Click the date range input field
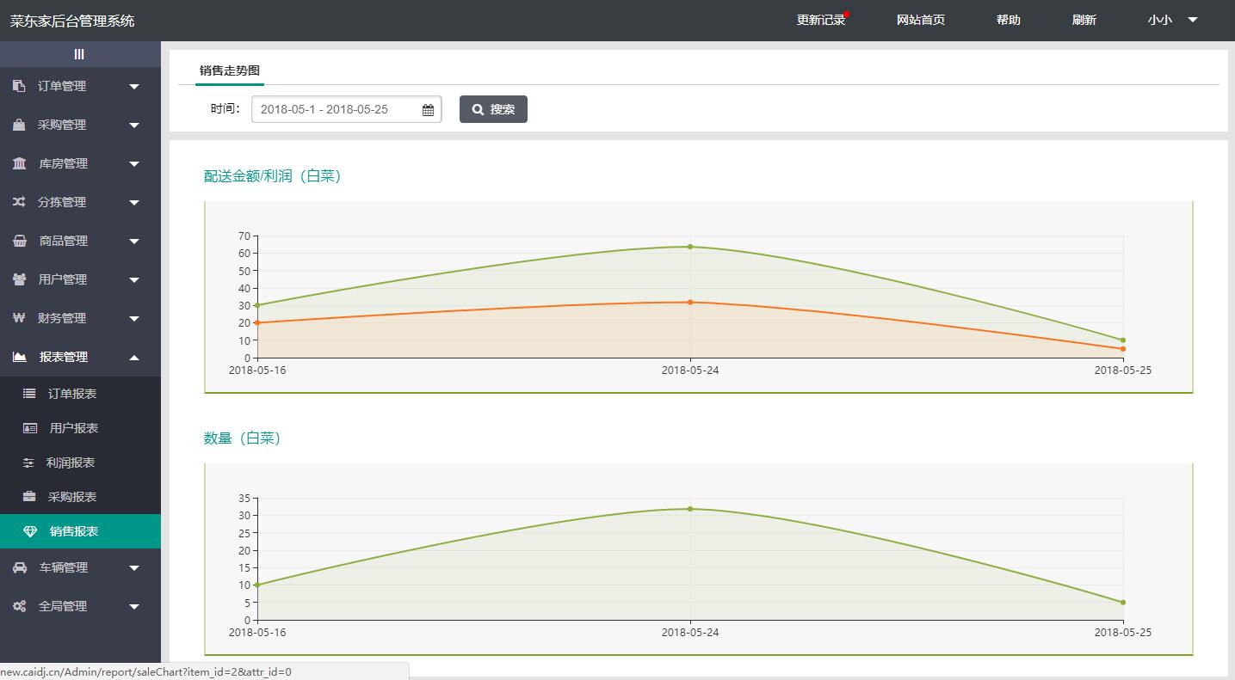 337,110
